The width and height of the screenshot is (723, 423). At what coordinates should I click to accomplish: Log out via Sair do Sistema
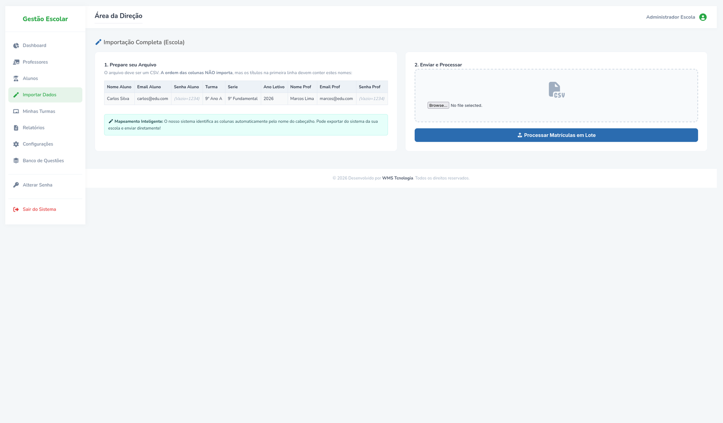pyautogui.click(x=39, y=209)
